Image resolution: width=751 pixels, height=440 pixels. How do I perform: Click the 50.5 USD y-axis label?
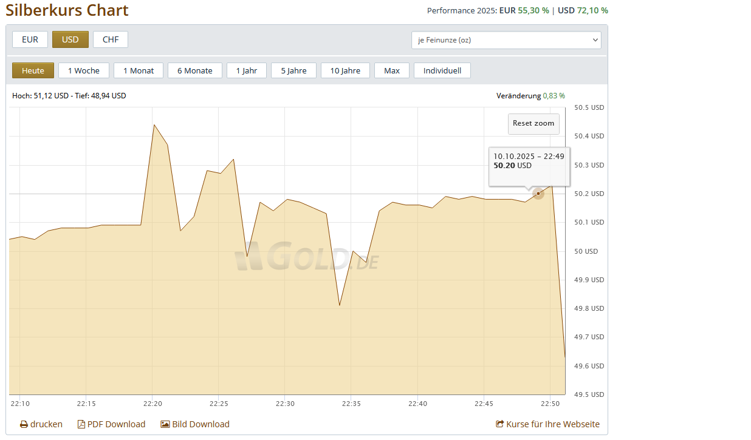click(589, 107)
